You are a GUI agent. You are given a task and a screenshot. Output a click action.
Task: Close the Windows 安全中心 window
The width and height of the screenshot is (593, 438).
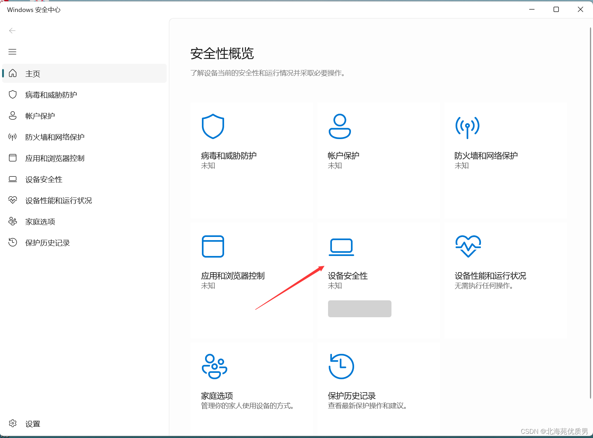click(580, 10)
